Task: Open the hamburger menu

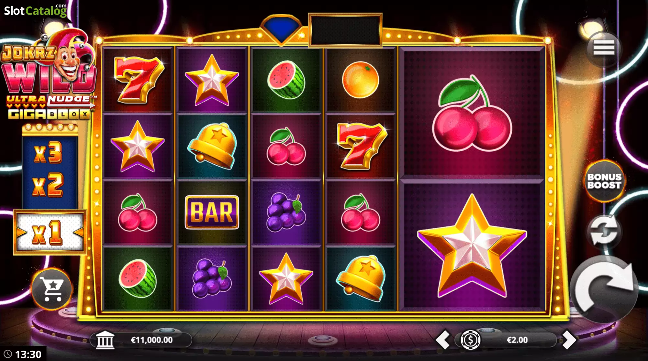Action: tap(604, 49)
